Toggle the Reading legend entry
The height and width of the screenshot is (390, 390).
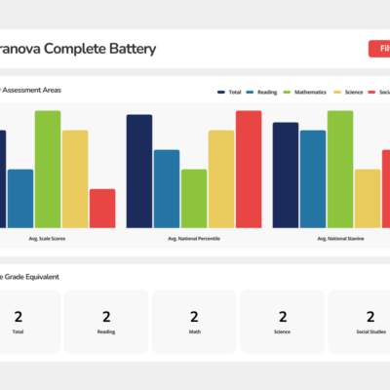tap(261, 93)
